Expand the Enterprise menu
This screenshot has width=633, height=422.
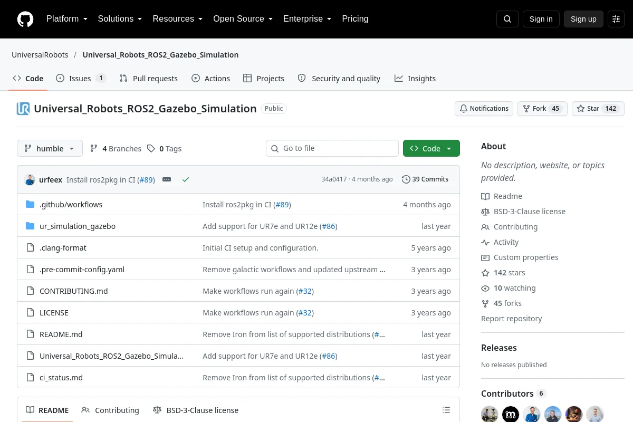tap(307, 19)
